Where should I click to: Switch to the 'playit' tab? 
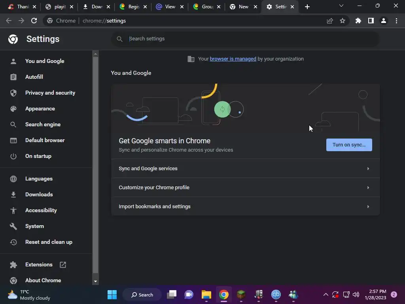[x=59, y=7]
